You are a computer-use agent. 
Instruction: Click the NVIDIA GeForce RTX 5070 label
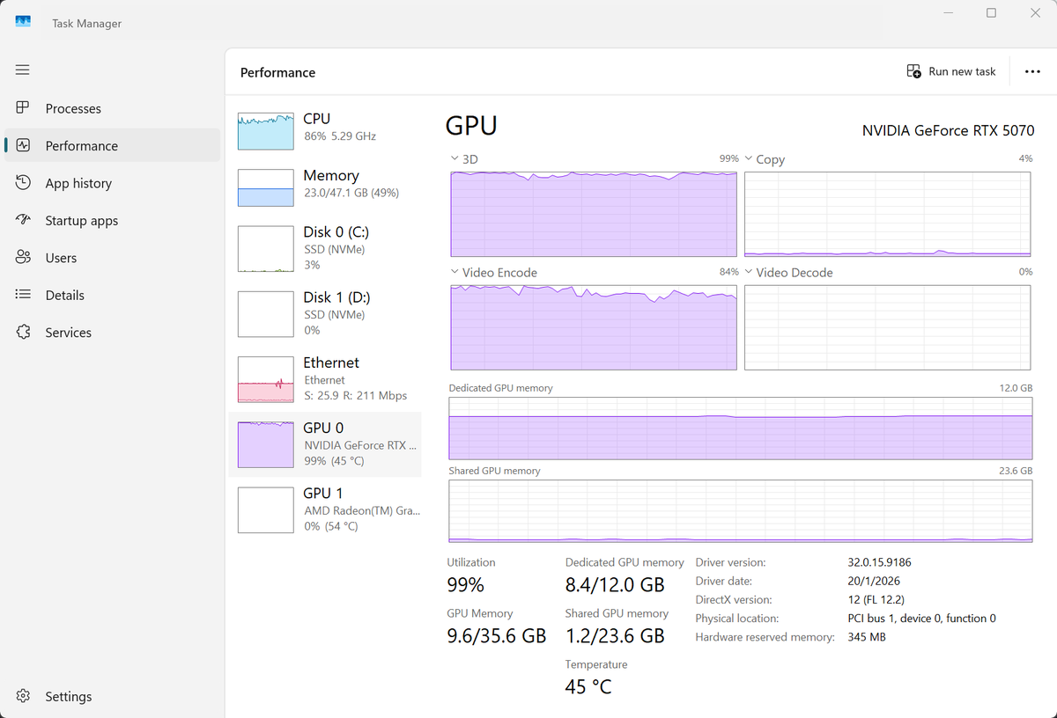(948, 130)
